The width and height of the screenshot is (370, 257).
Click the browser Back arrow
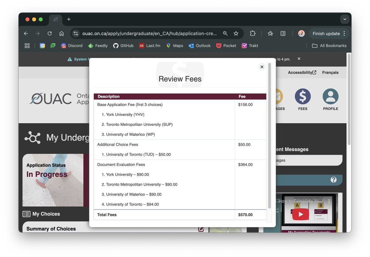tap(26, 33)
